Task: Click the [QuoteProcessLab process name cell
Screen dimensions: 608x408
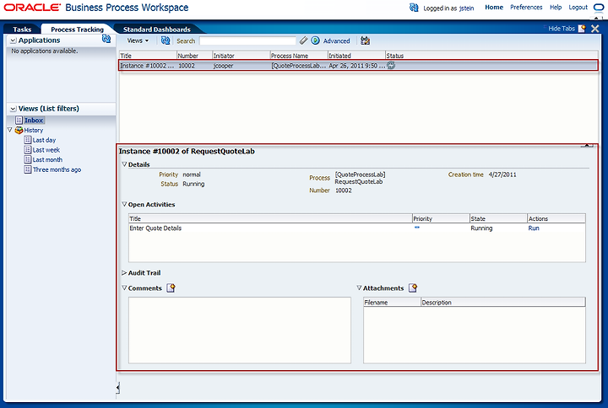Action: (x=299, y=66)
